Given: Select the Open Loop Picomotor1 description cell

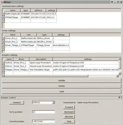Looking at the screenshot, I should coord(41,63).
